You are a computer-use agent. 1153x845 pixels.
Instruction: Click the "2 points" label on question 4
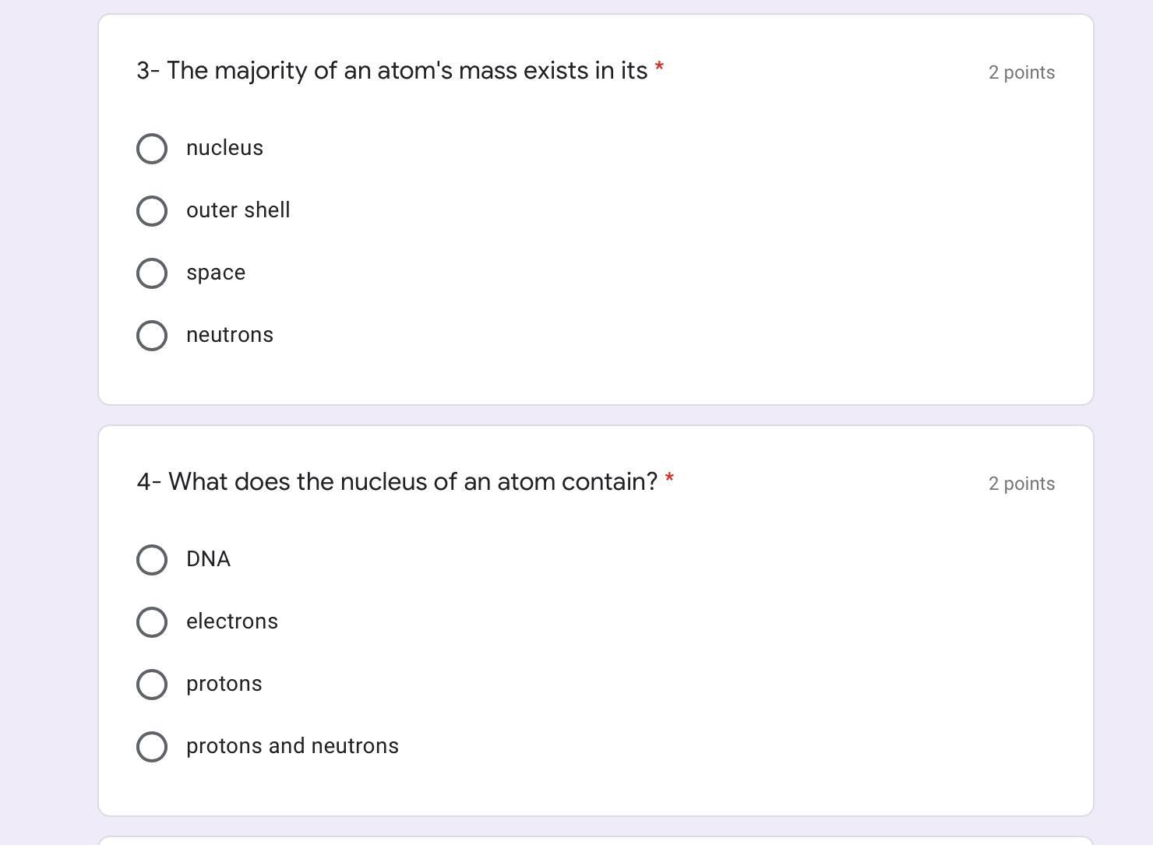(x=1021, y=484)
